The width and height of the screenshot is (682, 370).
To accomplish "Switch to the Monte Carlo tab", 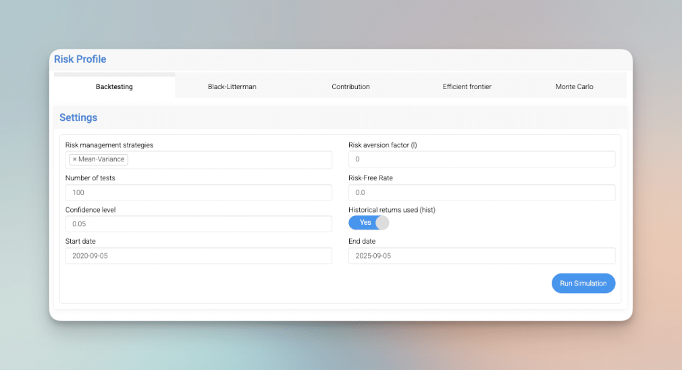I will tap(574, 86).
